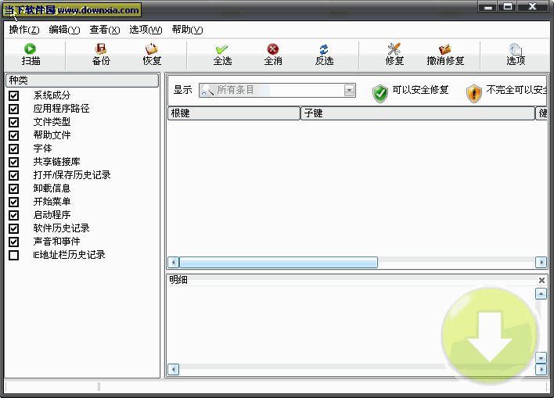Close the 明细 details panel
This screenshot has height=398, width=554.
(541, 280)
